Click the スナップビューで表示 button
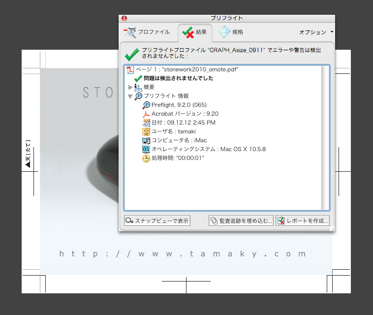Viewport: 373px width, 315px height. (157, 221)
